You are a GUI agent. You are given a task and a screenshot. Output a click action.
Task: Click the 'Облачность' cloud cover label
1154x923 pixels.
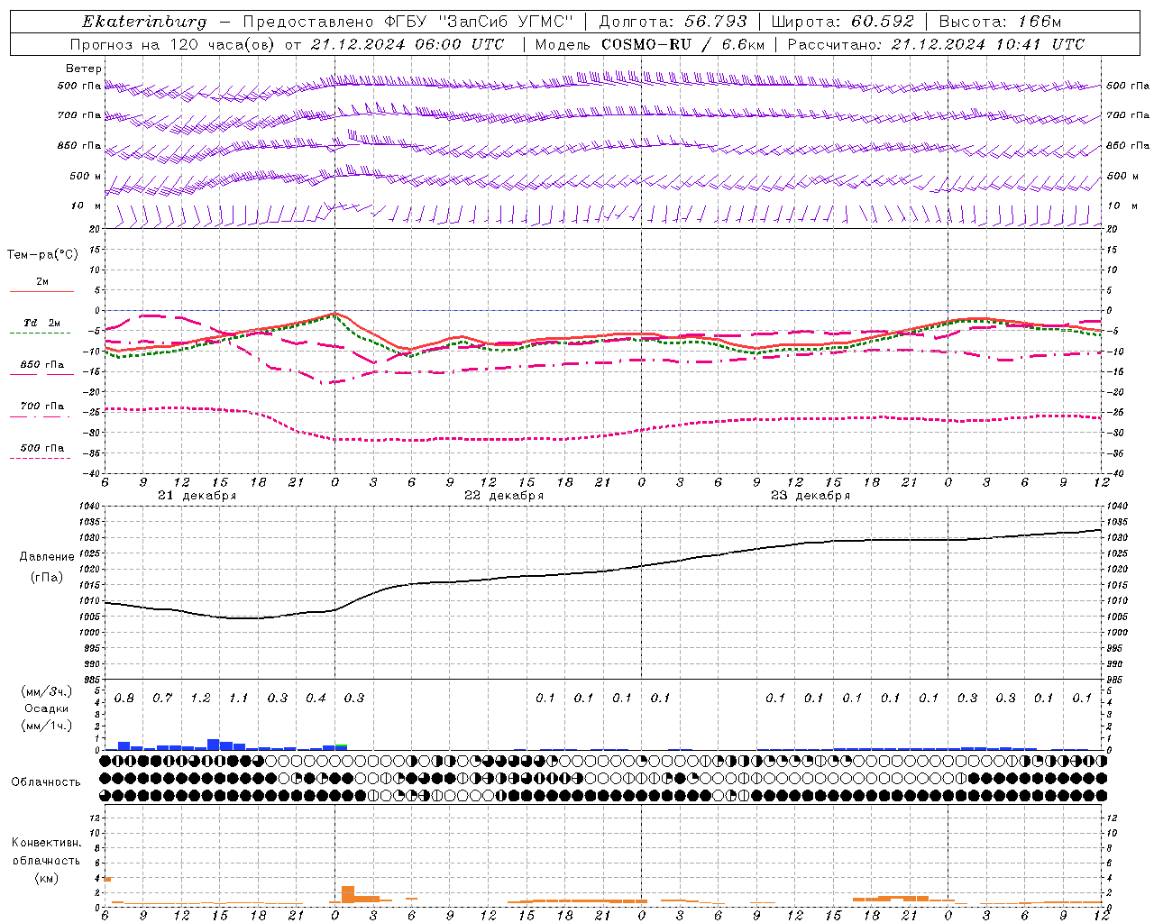tap(46, 781)
